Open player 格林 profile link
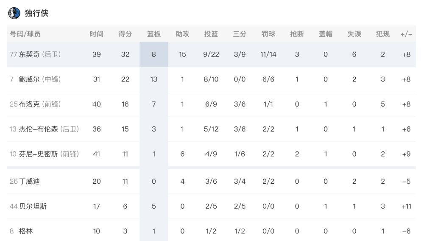424x241 pixels. coord(26,231)
